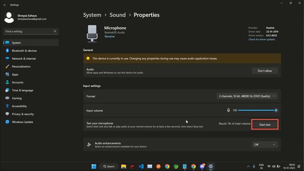This screenshot has height=171, width=304.
Task: Open File Explorer from the taskbar
Action: click(123, 166)
